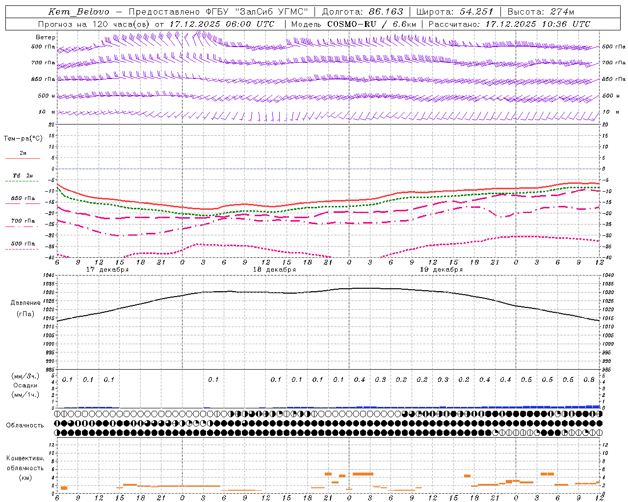Click the "(мм/1ч.)" precipitation unit label
This screenshot has width=628, height=502.
(x=26, y=395)
